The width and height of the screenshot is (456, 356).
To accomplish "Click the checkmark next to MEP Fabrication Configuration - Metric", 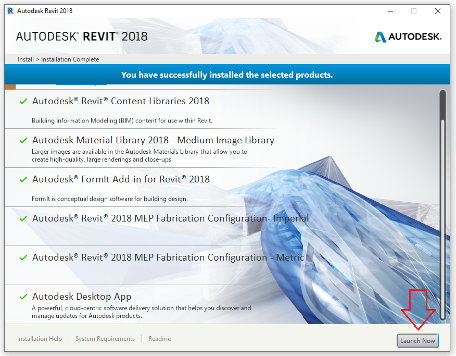I will pos(23,257).
